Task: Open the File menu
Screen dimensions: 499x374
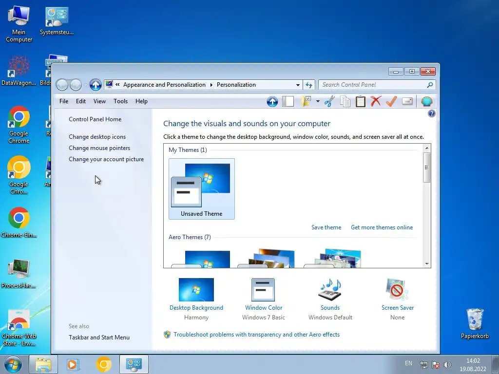Action: (64, 101)
